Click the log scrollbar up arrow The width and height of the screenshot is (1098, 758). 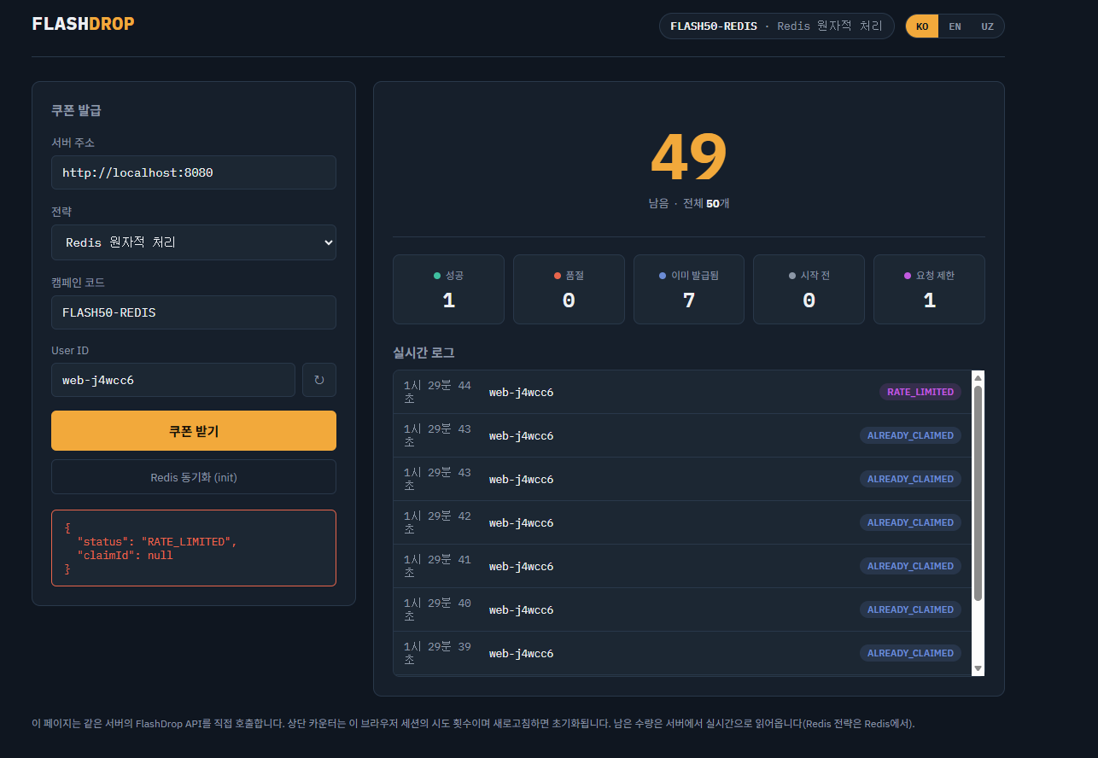tap(978, 378)
